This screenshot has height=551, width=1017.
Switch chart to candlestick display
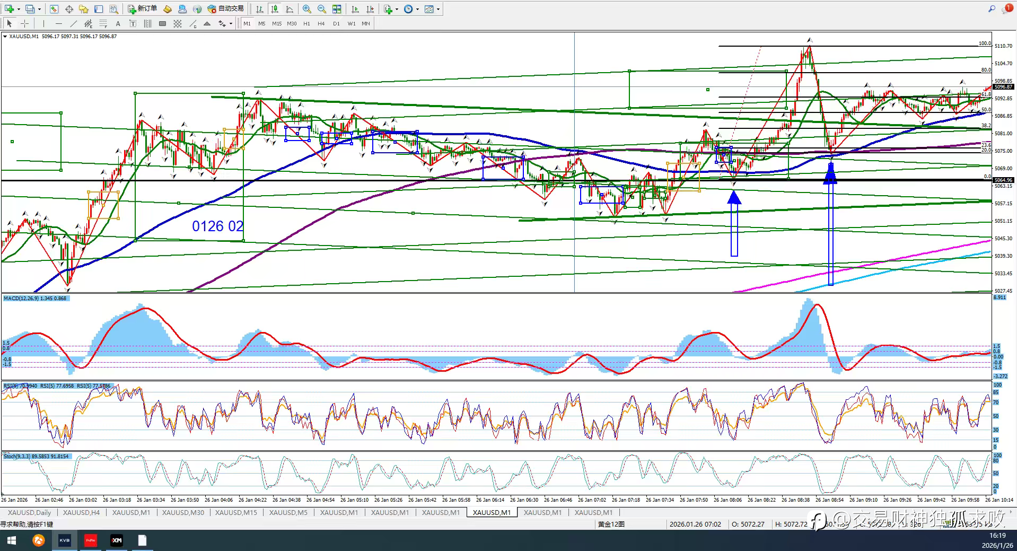275,9
